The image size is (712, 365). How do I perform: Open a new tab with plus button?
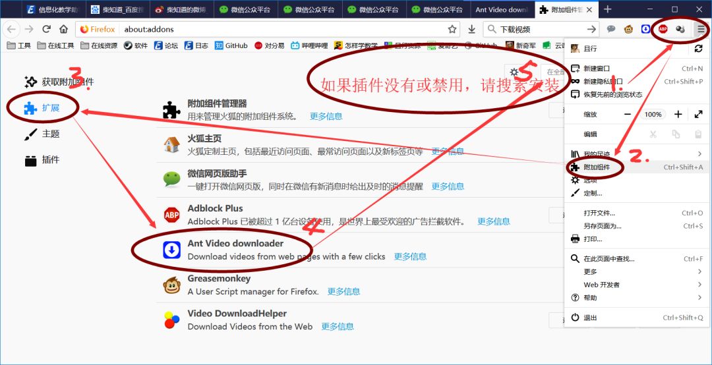(608, 9)
